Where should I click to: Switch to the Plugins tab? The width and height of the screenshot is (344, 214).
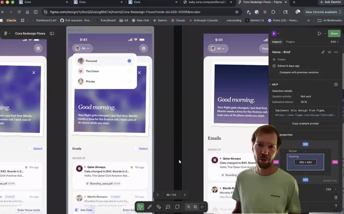tap(290, 42)
